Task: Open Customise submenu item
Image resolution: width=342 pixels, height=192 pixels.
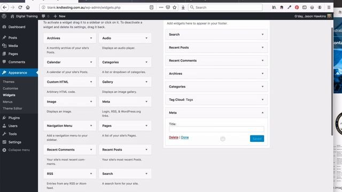Action: click(11, 89)
